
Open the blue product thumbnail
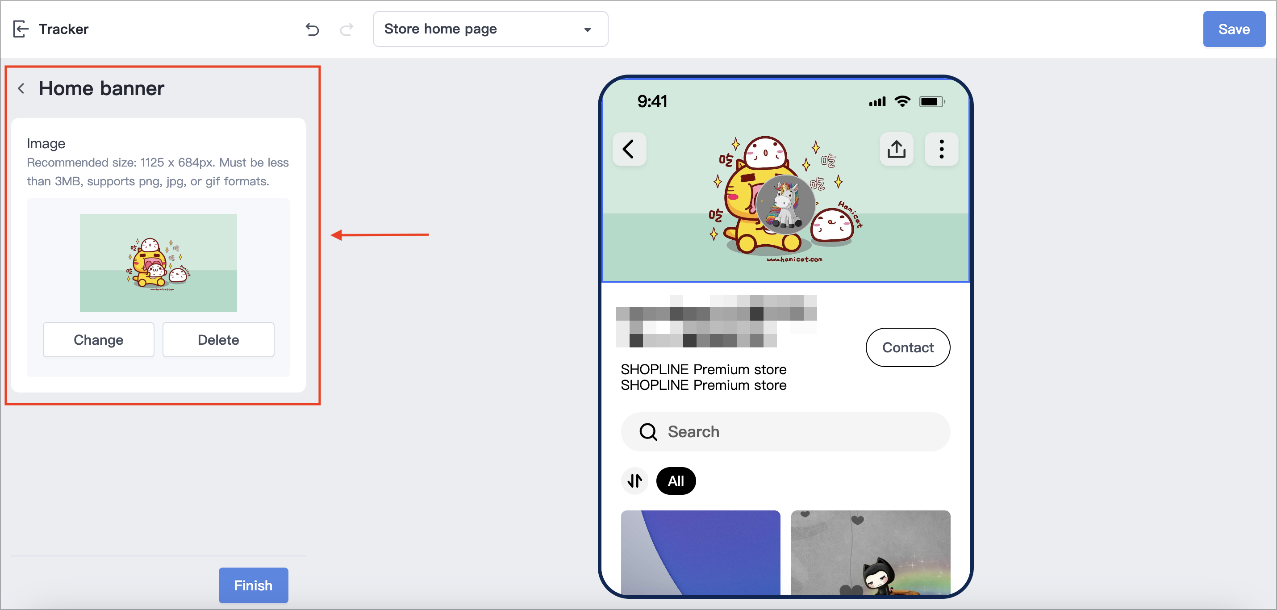point(700,552)
